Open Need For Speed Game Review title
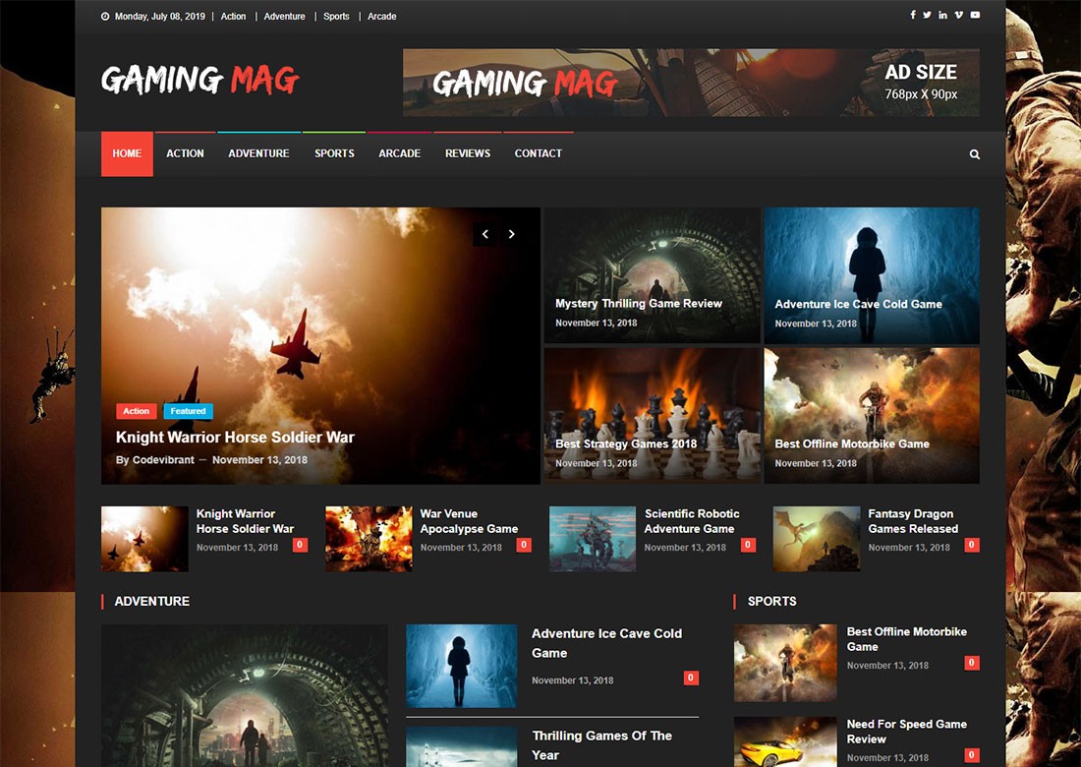 pyautogui.click(x=907, y=732)
